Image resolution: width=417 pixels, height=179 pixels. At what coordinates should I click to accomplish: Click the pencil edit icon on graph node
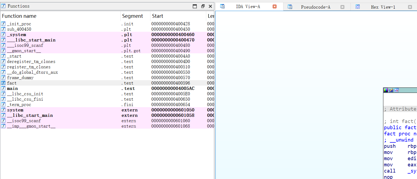(x=391, y=90)
